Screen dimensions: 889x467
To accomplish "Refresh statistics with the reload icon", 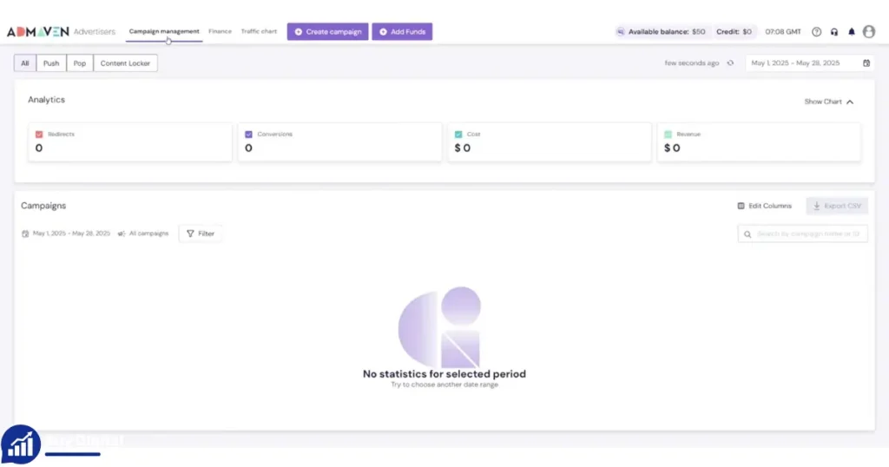I will pos(730,62).
